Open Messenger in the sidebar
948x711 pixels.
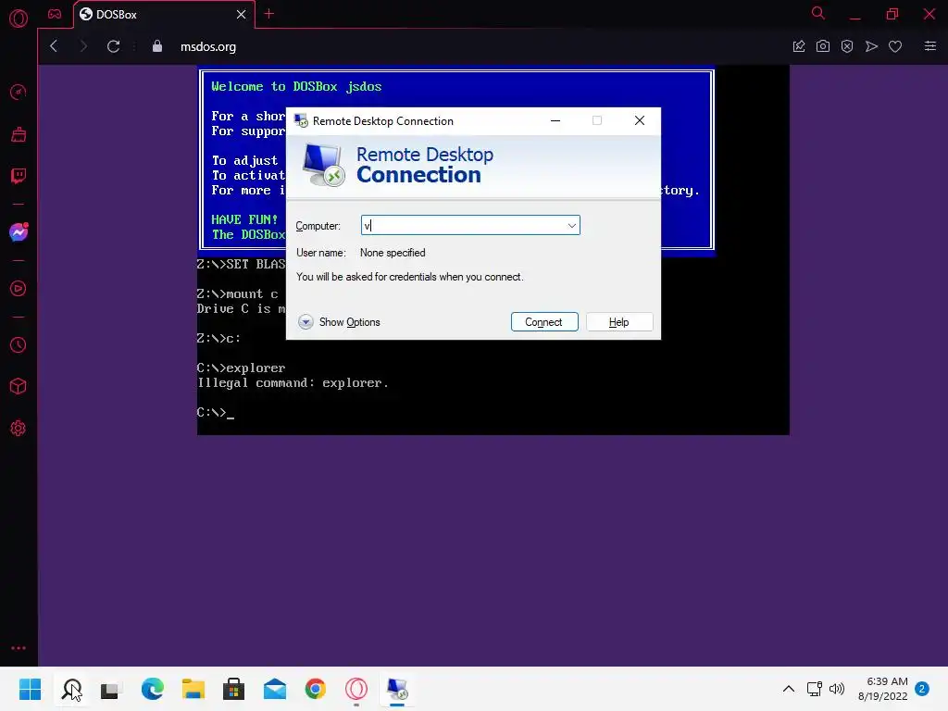19,232
